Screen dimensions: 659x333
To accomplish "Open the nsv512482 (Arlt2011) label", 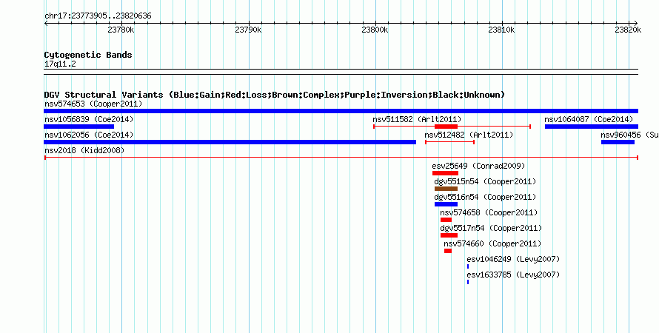I will tap(469, 135).
